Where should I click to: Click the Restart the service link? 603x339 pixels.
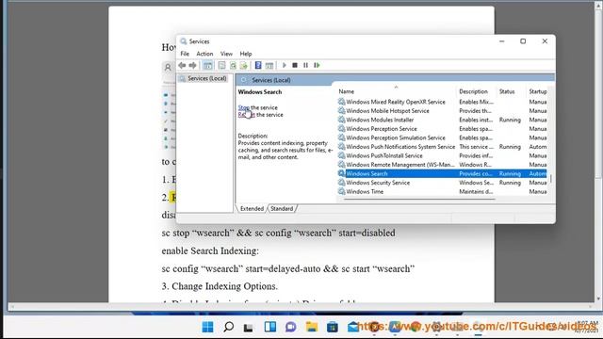point(246,115)
